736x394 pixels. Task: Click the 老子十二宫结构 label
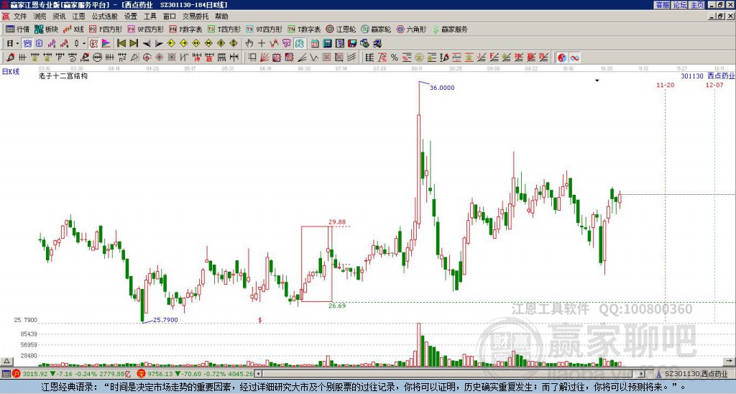tap(63, 75)
